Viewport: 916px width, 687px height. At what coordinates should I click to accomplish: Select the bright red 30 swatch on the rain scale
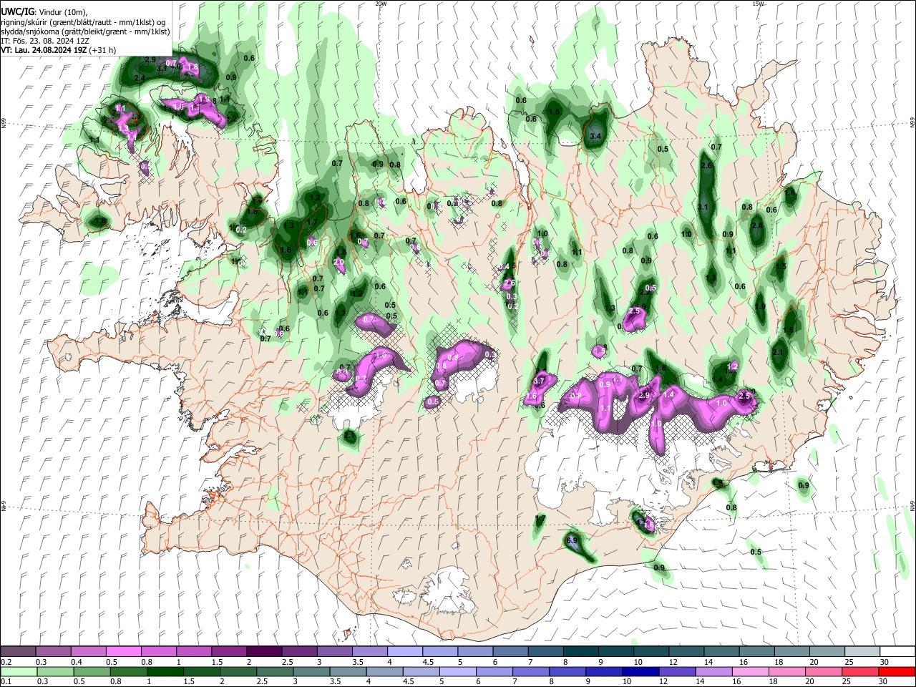(x=897, y=672)
